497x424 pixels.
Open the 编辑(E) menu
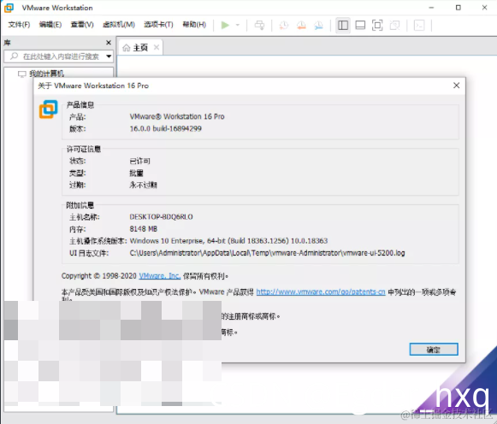[x=50, y=25]
